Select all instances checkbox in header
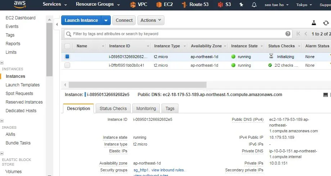Image resolution: width=331 pixels, height=176 pixels. (67, 46)
